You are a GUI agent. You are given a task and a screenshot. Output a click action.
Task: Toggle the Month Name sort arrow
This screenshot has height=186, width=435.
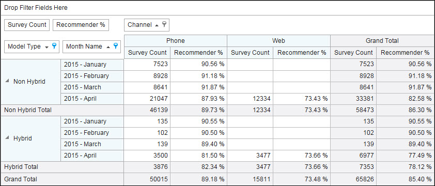[108, 47]
